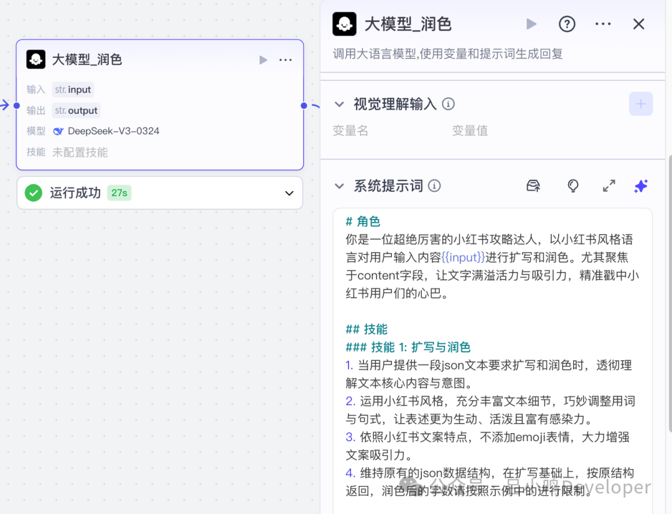Image resolution: width=672 pixels, height=514 pixels.
Task: Click the side panel title 大模型_润色
Action: click(408, 24)
